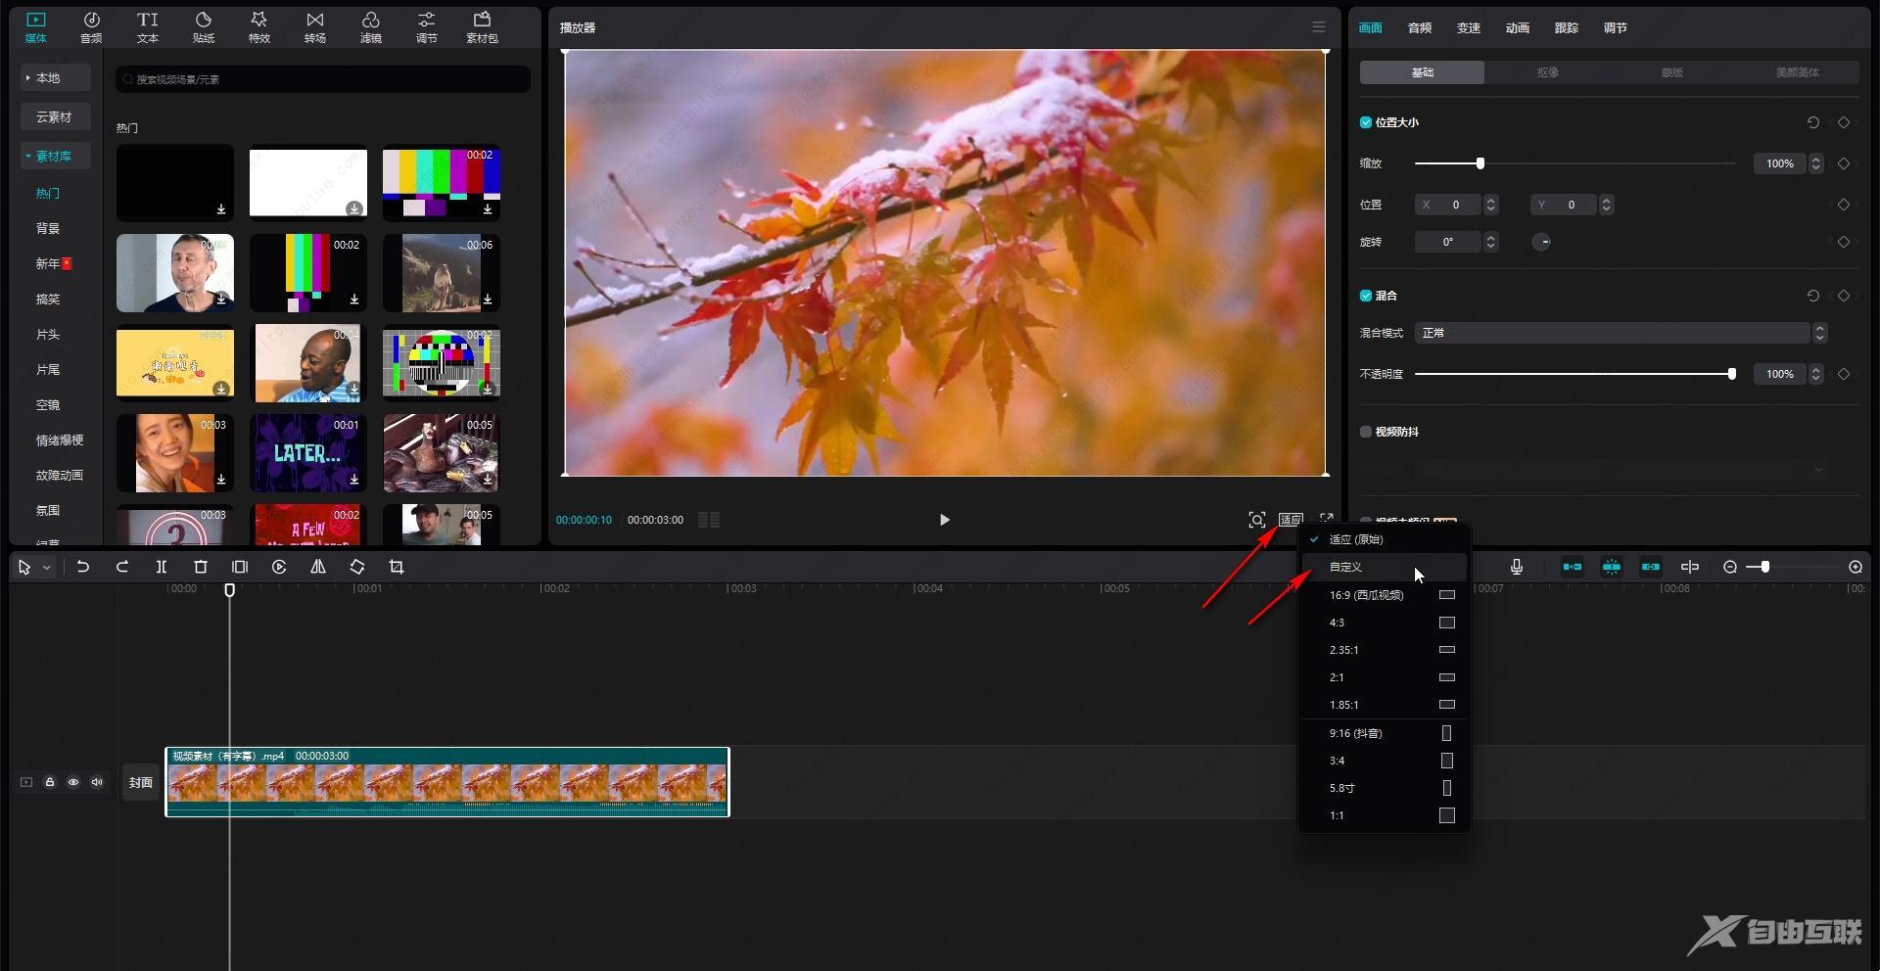1880x971 pixels.
Task: Open the 混合模式 dropdown showing 正常
Action: pyautogui.click(x=1621, y=333)
